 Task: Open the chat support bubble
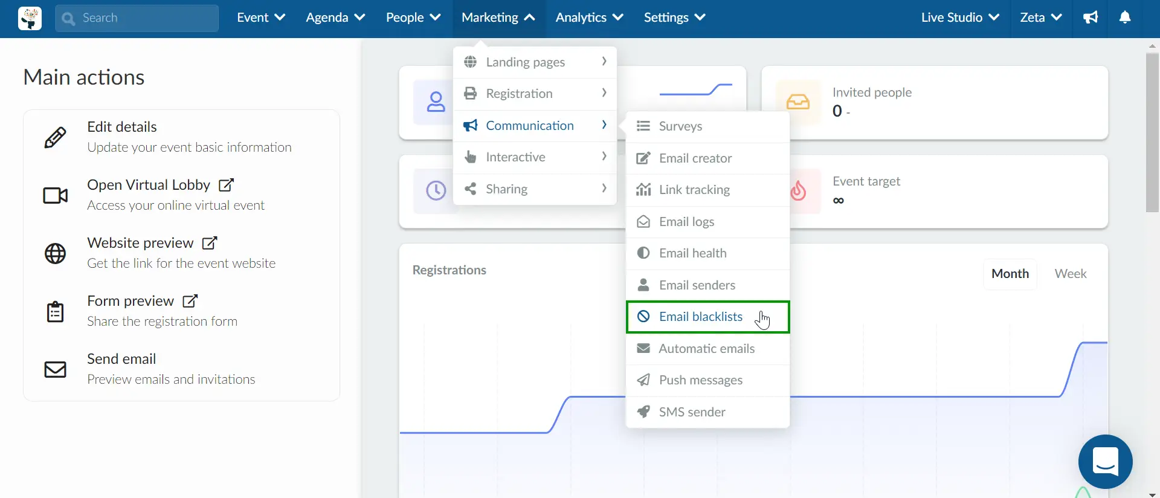click(1106, 462)
